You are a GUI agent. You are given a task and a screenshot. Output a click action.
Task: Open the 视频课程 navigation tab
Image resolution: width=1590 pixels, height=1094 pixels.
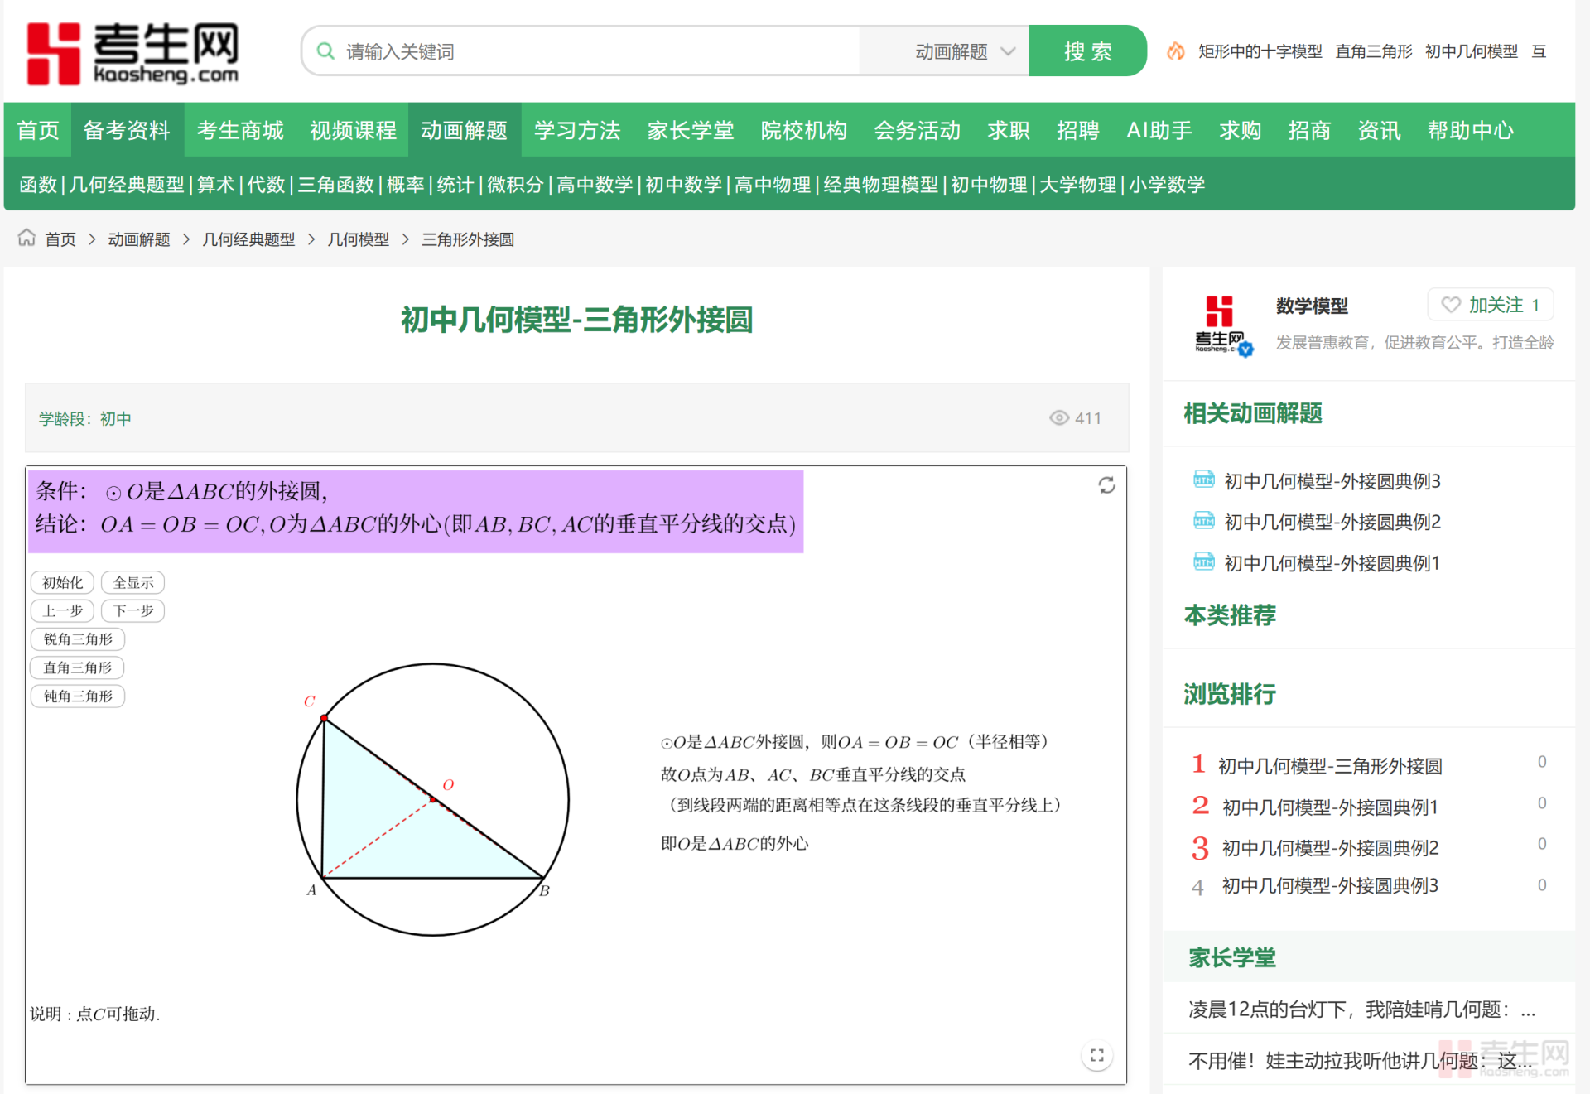pos(353,130)
